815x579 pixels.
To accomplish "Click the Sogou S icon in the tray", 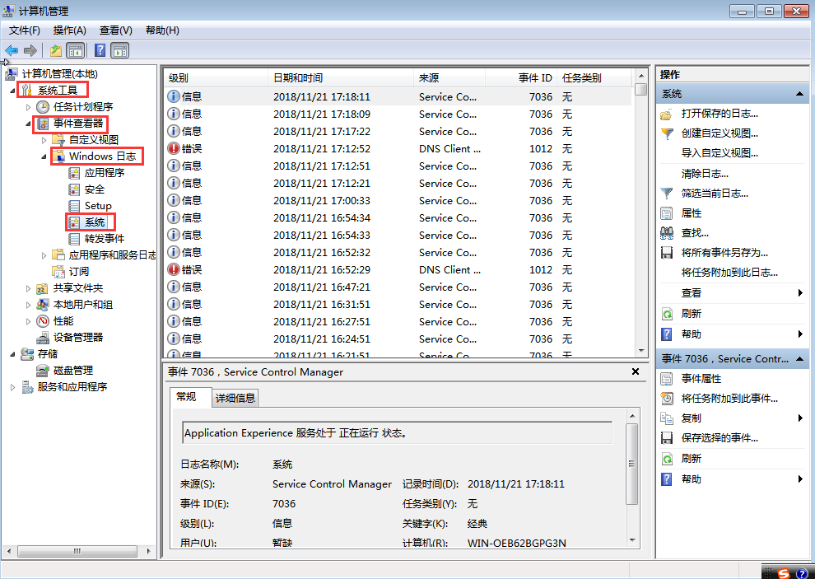I will 783,573.
